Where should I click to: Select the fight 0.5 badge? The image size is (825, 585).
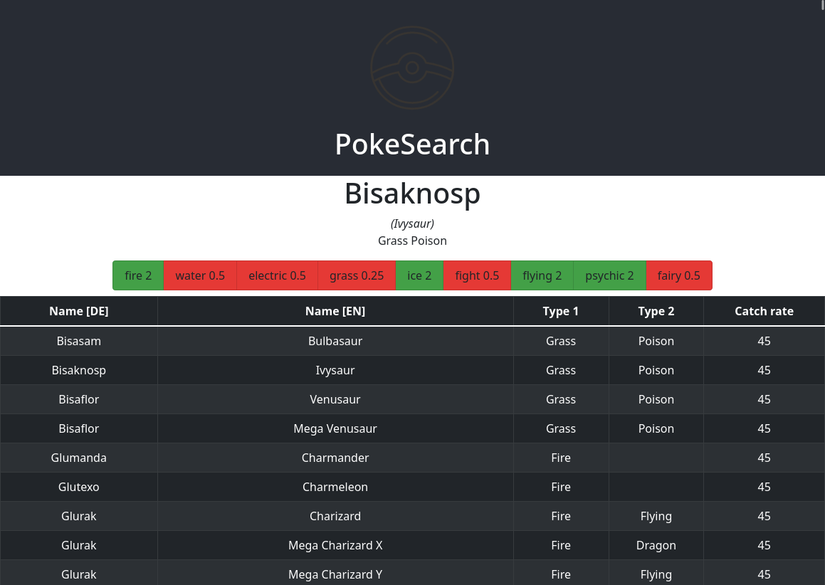(477, 275)
